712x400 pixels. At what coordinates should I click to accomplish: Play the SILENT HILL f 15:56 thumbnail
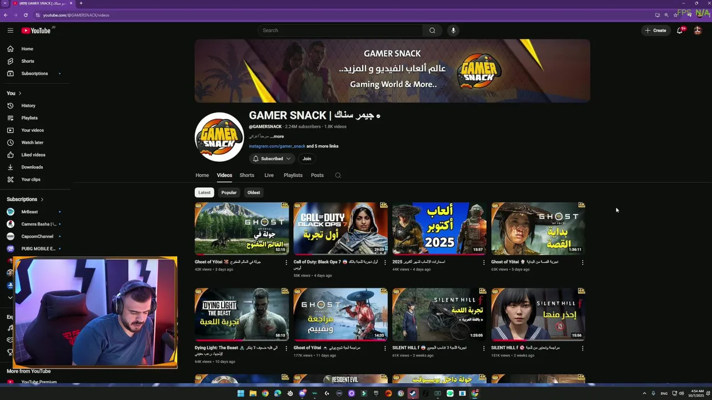tap(538, 314)
